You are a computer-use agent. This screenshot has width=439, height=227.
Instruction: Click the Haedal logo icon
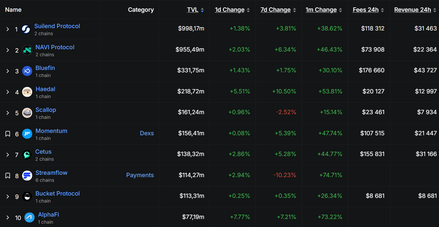tap(27, 92)
